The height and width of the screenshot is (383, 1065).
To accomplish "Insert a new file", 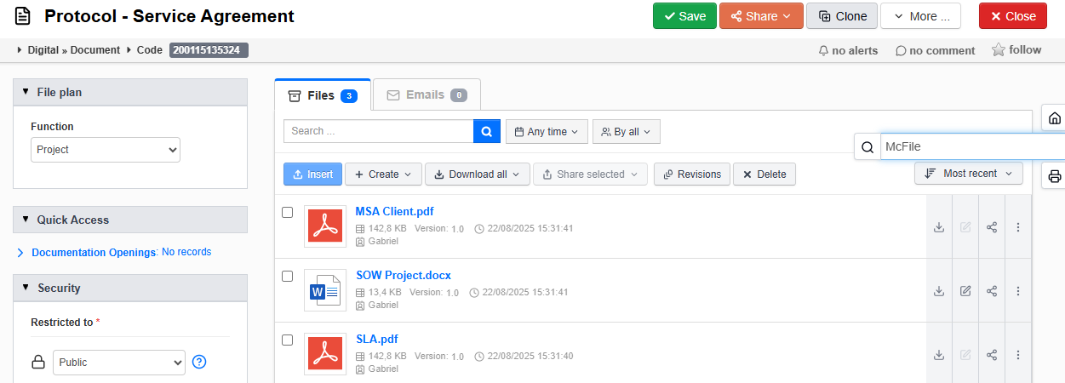I will pos(312,174).
